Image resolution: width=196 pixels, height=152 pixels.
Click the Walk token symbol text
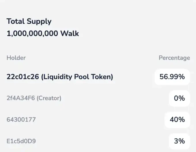(69, 34)
